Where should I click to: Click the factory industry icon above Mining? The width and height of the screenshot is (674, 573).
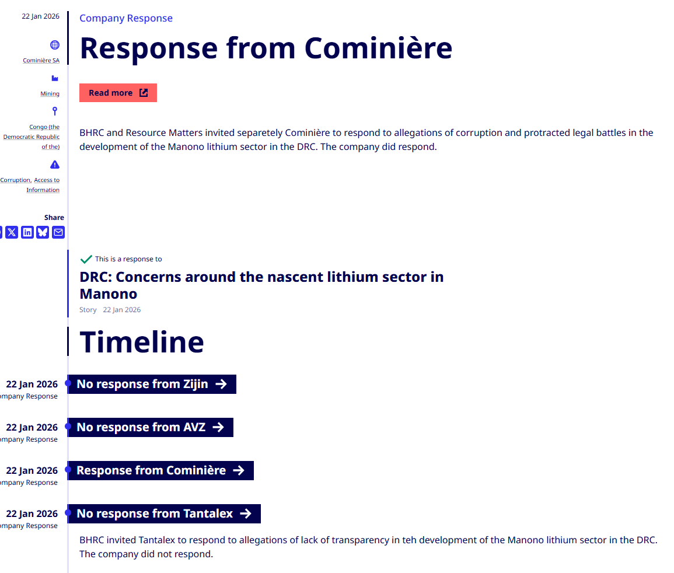point(55,78)
